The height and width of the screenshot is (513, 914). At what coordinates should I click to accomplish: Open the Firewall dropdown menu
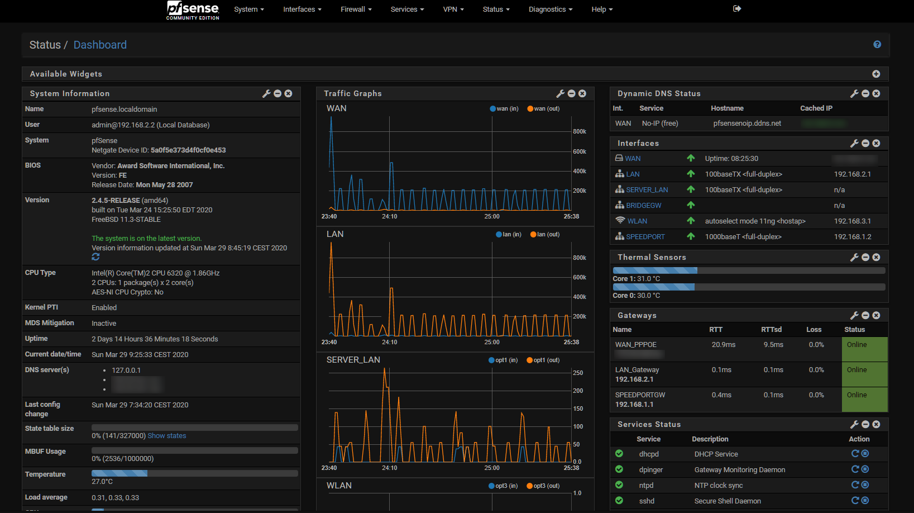tap(356, 9)
